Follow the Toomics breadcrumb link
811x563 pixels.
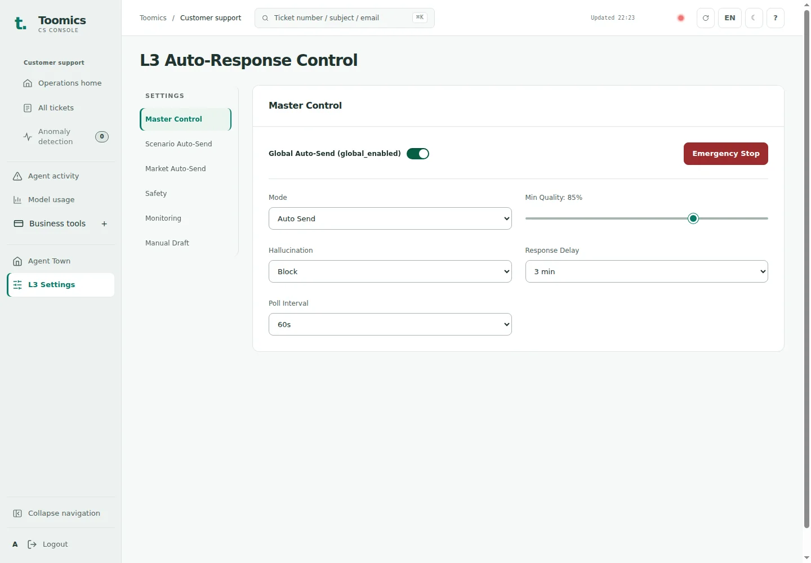pyautogui.click(x=153, y=18)
